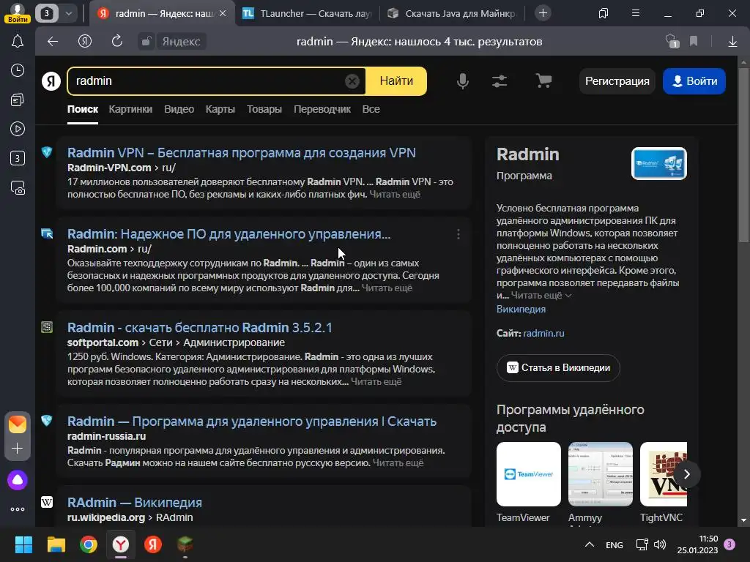The width and height of the screenshot is (750, 562).
Task: Open softportal Radmin 3.5.2.1 result
Action: coord(199,328)
